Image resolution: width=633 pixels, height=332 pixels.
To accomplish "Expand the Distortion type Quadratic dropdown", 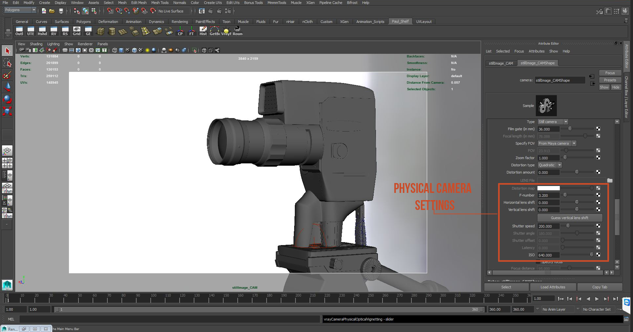I will [x=550, y=165].
